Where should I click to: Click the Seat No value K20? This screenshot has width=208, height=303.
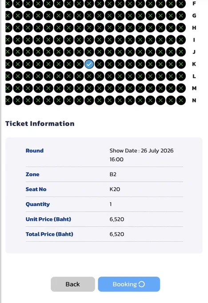(x=115, y=189)
